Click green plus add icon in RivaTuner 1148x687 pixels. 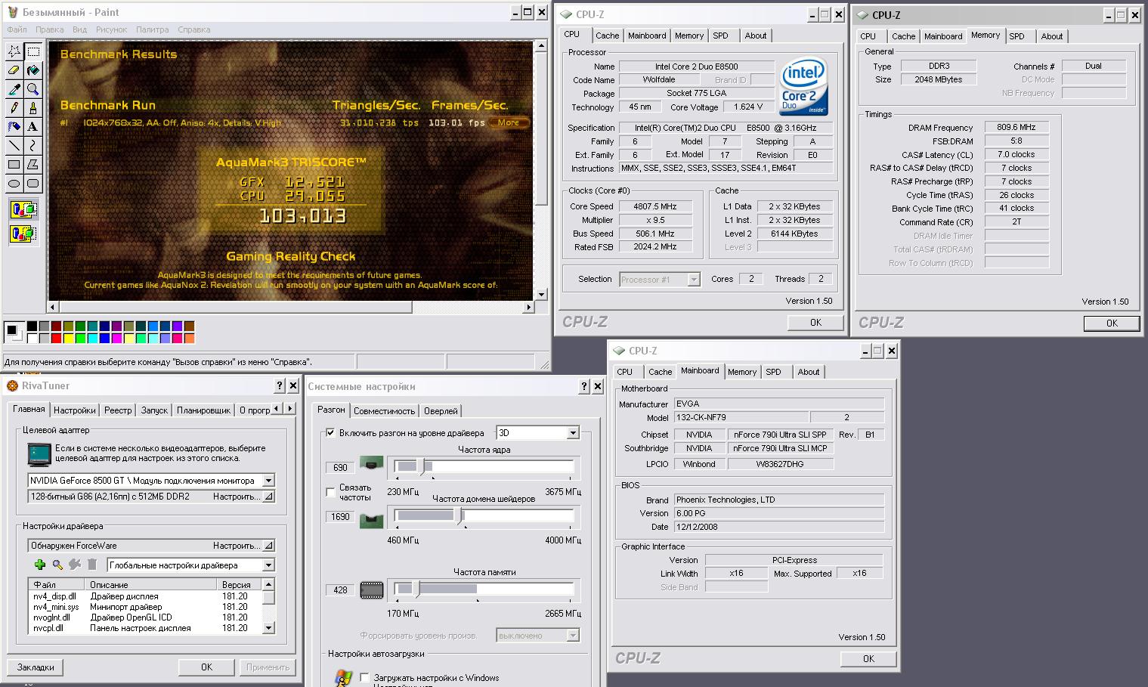coord(40,565)
